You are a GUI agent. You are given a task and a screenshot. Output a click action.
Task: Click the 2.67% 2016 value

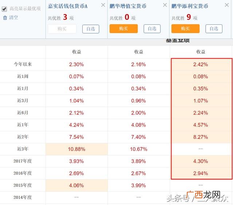click(x=138, y=173)
